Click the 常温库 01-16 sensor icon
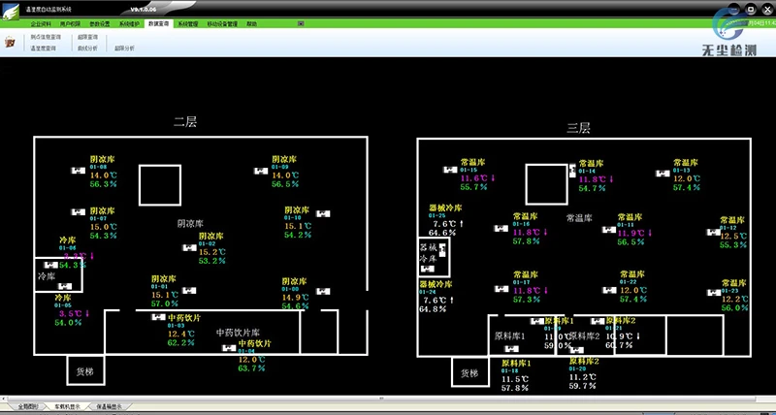This screenshot has width=776, height=415. tap(500, 228)
